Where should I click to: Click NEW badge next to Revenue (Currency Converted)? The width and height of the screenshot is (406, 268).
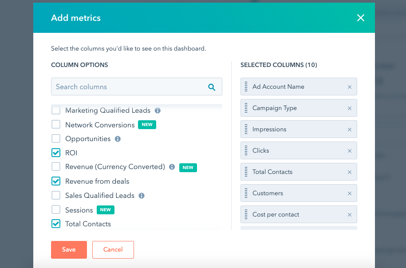coord(188,168)
